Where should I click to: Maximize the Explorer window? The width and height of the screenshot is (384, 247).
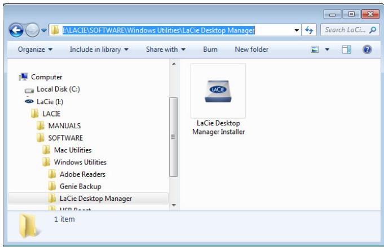click(x=351, y=15)
